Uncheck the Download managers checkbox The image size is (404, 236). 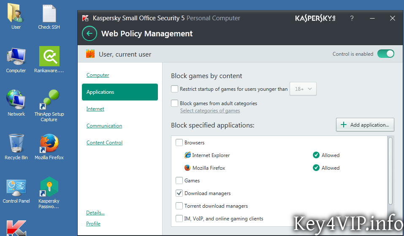point(179,193)
